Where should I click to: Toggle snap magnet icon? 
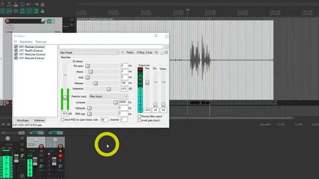click(36, 11)
